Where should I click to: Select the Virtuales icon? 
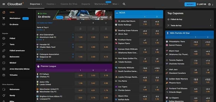coord(4,75)
